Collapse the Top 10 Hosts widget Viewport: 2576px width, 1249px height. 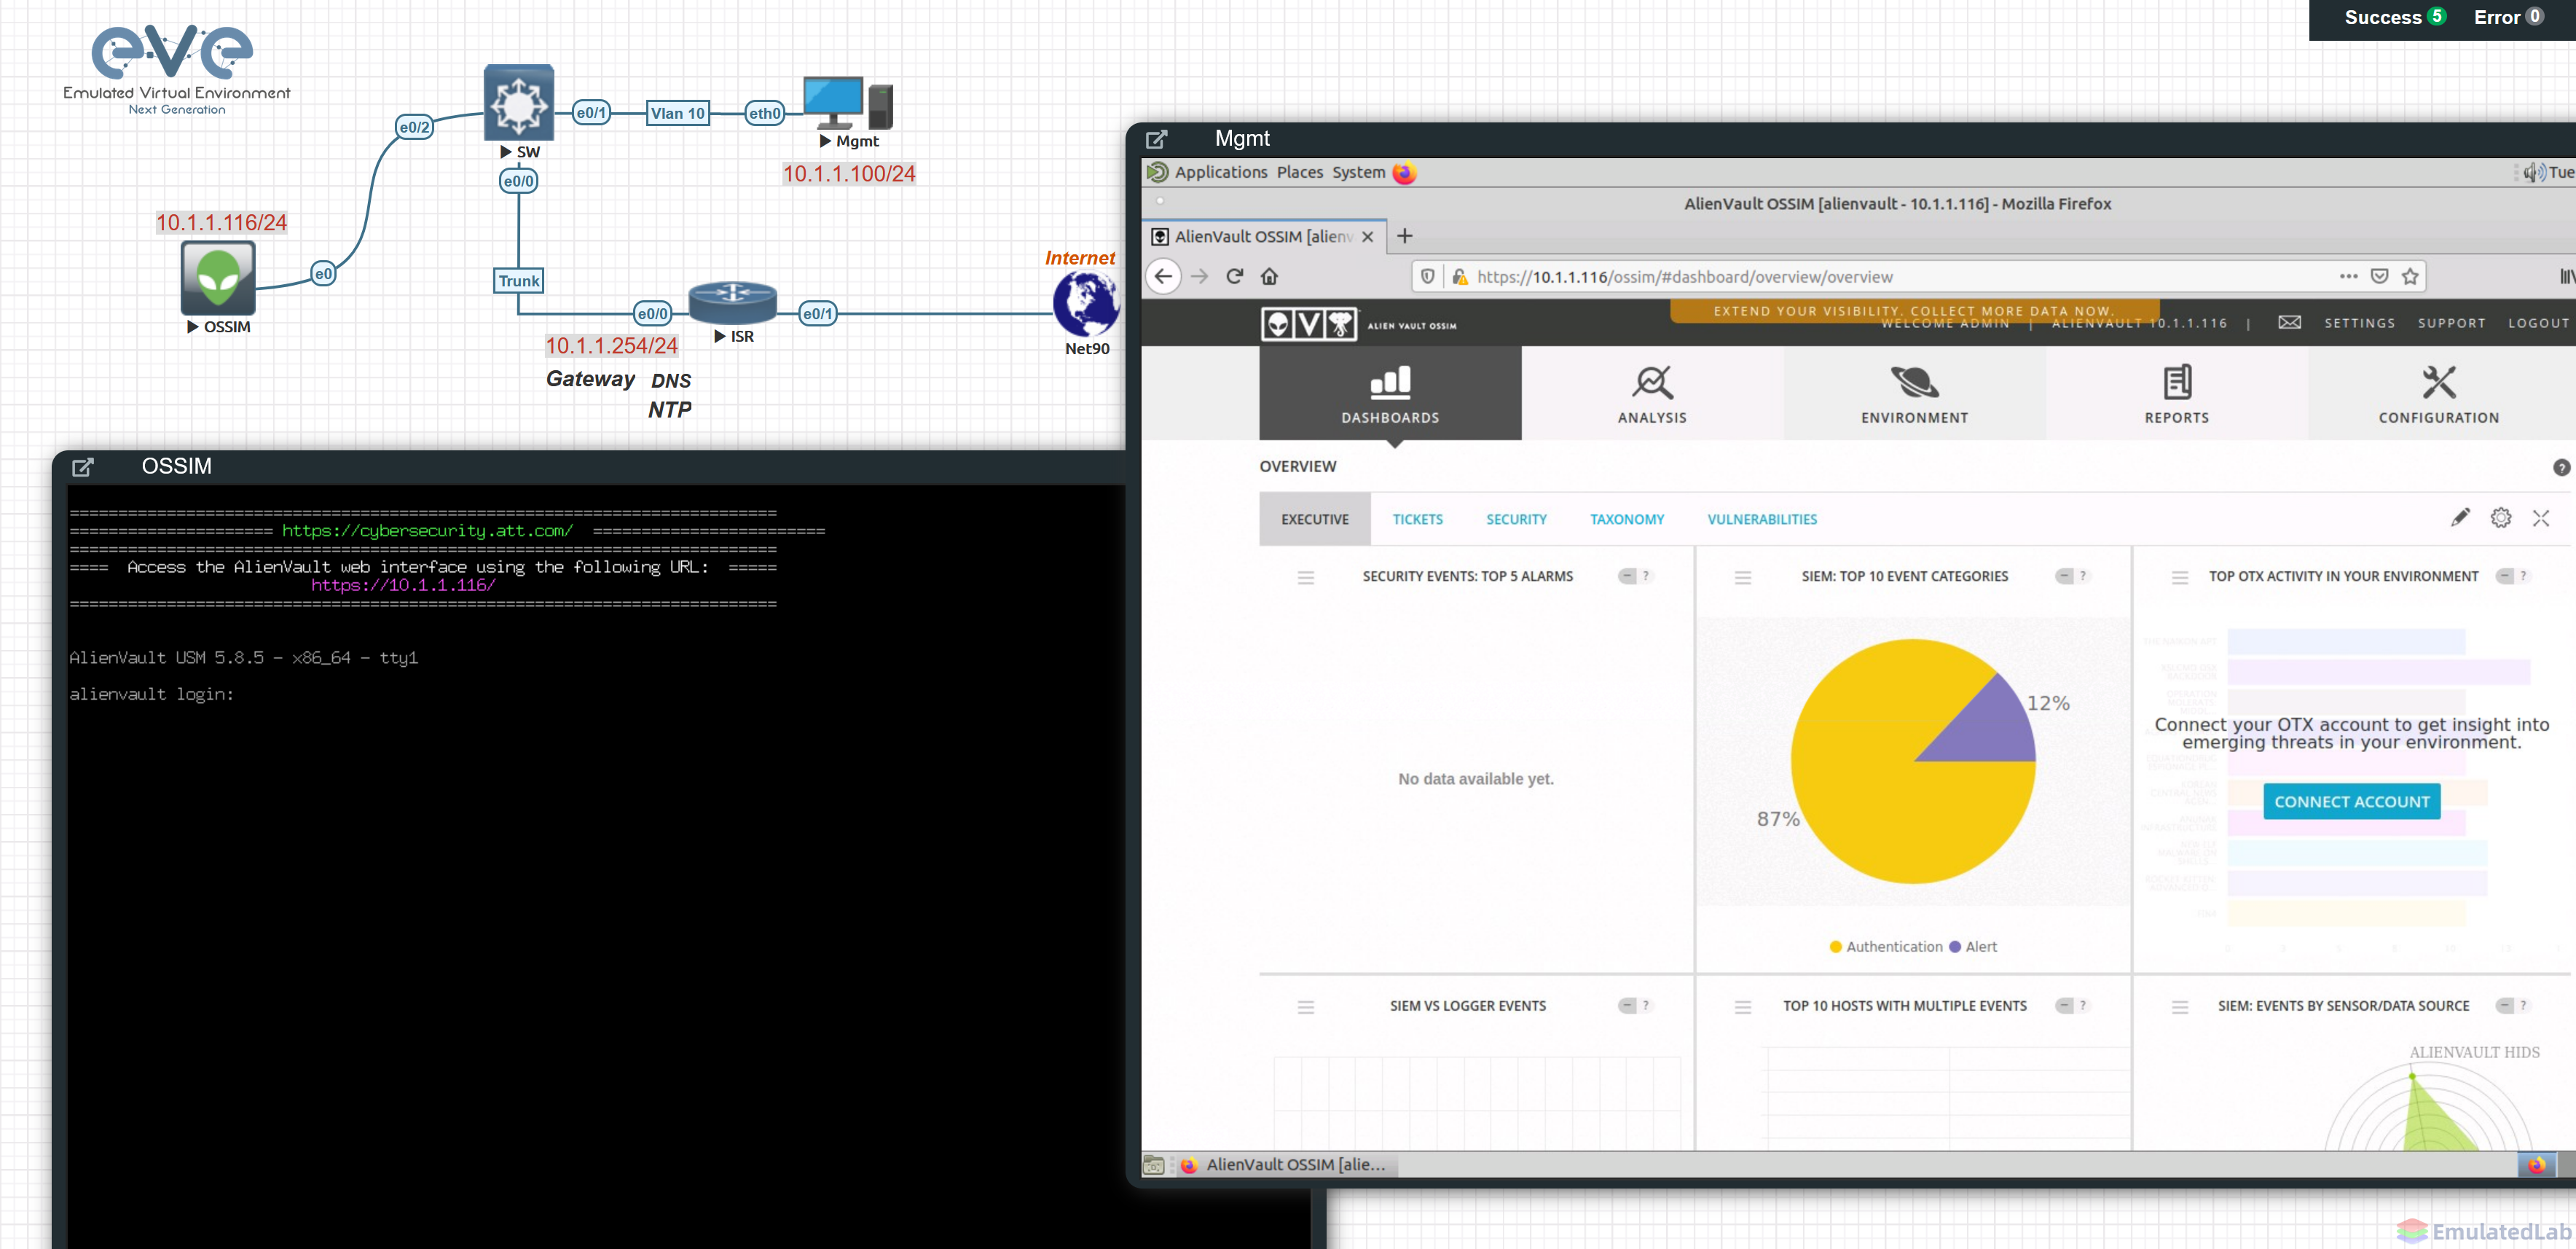[x=2064, y=1006]
